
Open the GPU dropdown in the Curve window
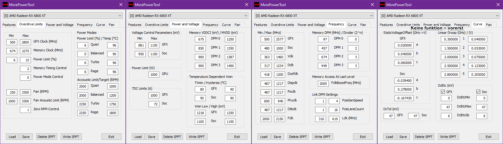[440, 16]
